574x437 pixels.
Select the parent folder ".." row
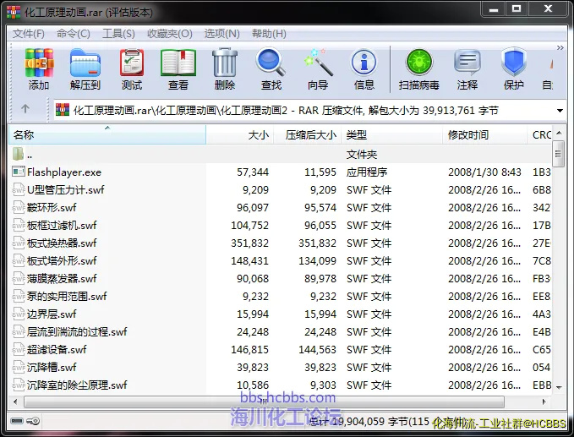pyautogui.click(x=280, y=155)
